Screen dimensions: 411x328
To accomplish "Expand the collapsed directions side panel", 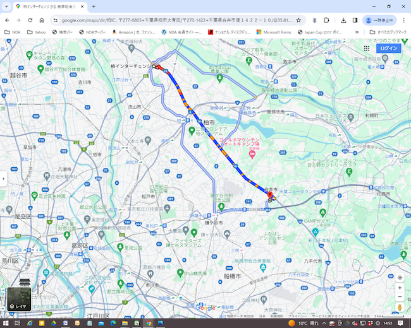I will point(3,179).
